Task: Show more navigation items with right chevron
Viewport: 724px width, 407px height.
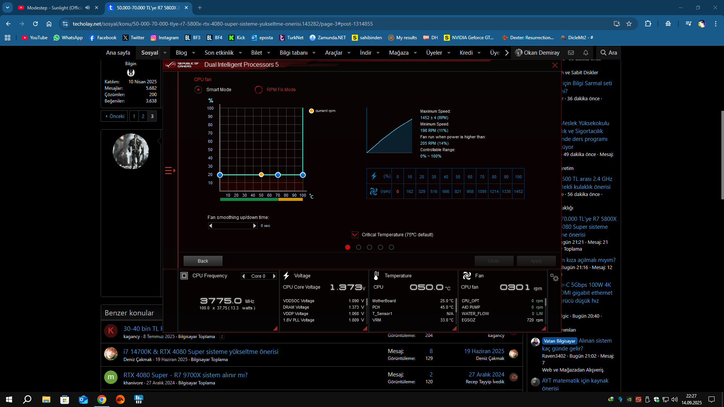Action: [507, 53]
